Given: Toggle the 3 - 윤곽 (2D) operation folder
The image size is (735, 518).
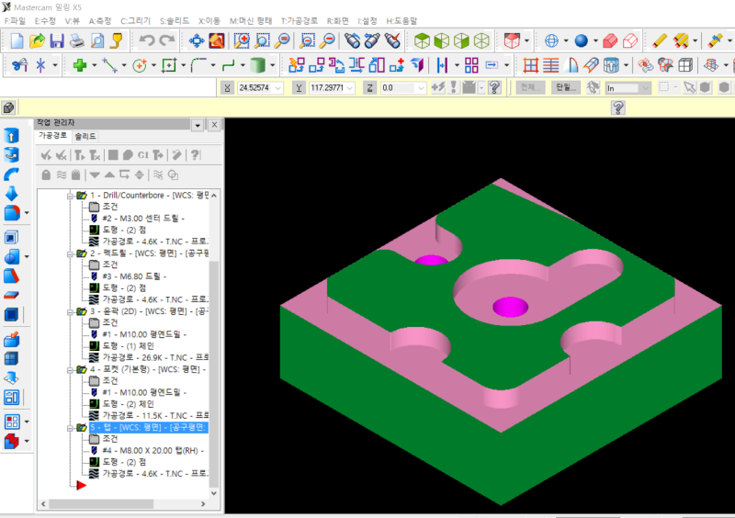Looking at the screenshot, I should [81, 311].
